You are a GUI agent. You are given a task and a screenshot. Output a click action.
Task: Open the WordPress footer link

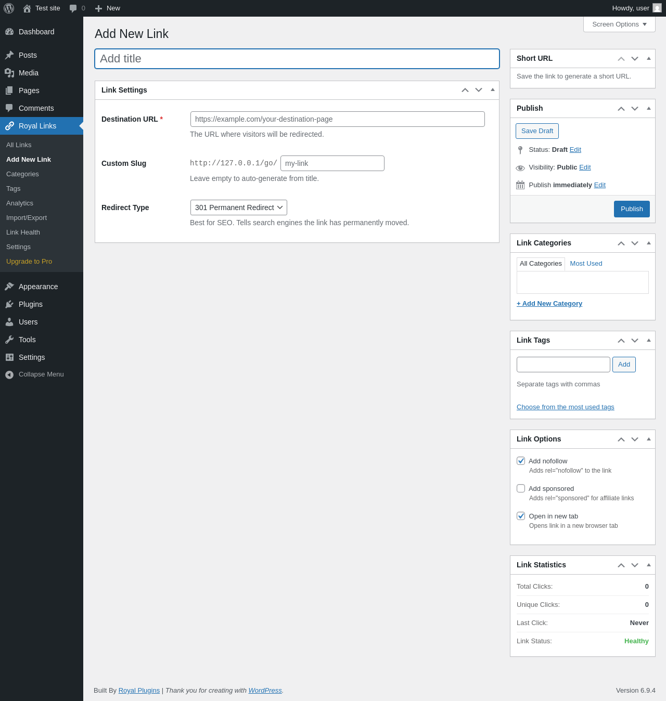[x=265, y=691]
